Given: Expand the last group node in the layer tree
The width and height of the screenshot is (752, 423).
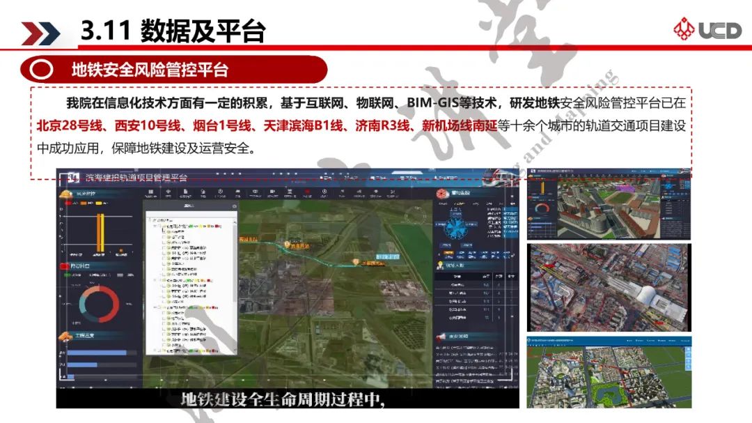Looking at the screenshot, I should pyautogui.click(x=155, y=351).
